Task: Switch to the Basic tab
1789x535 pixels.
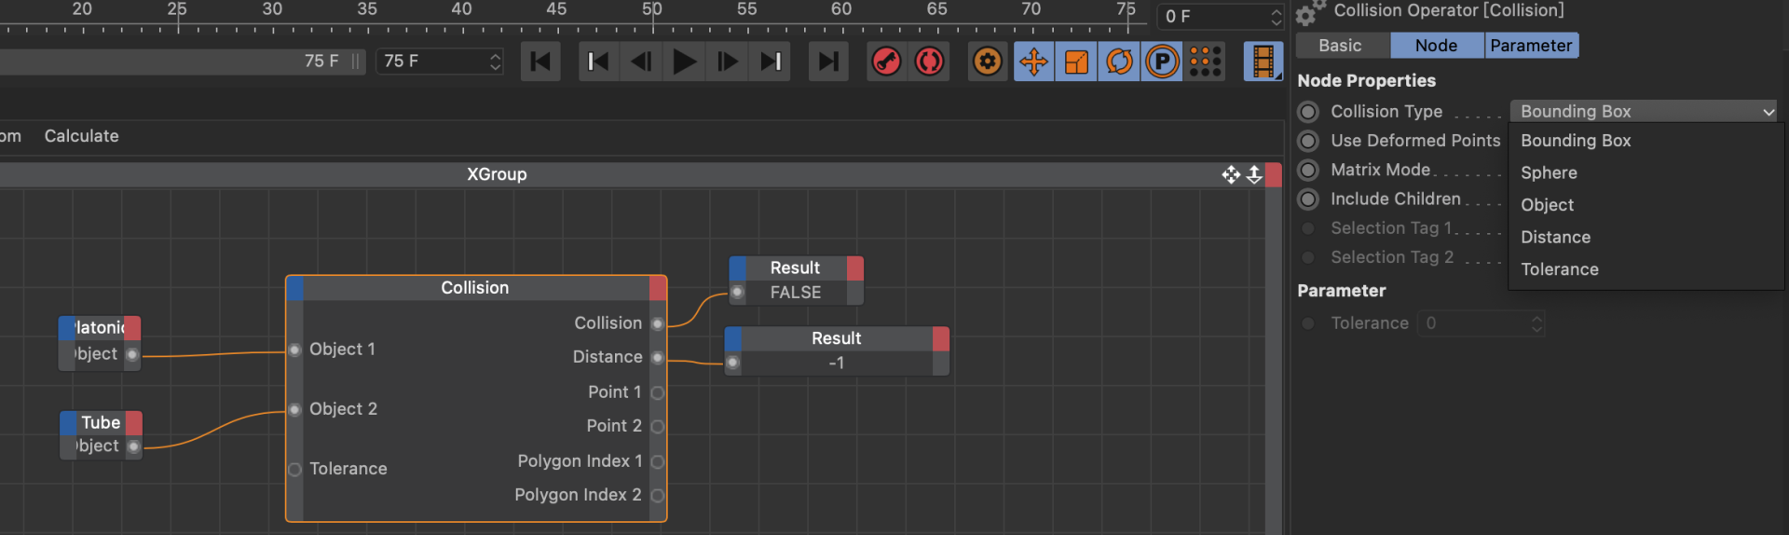Action: coord(1342,46)
